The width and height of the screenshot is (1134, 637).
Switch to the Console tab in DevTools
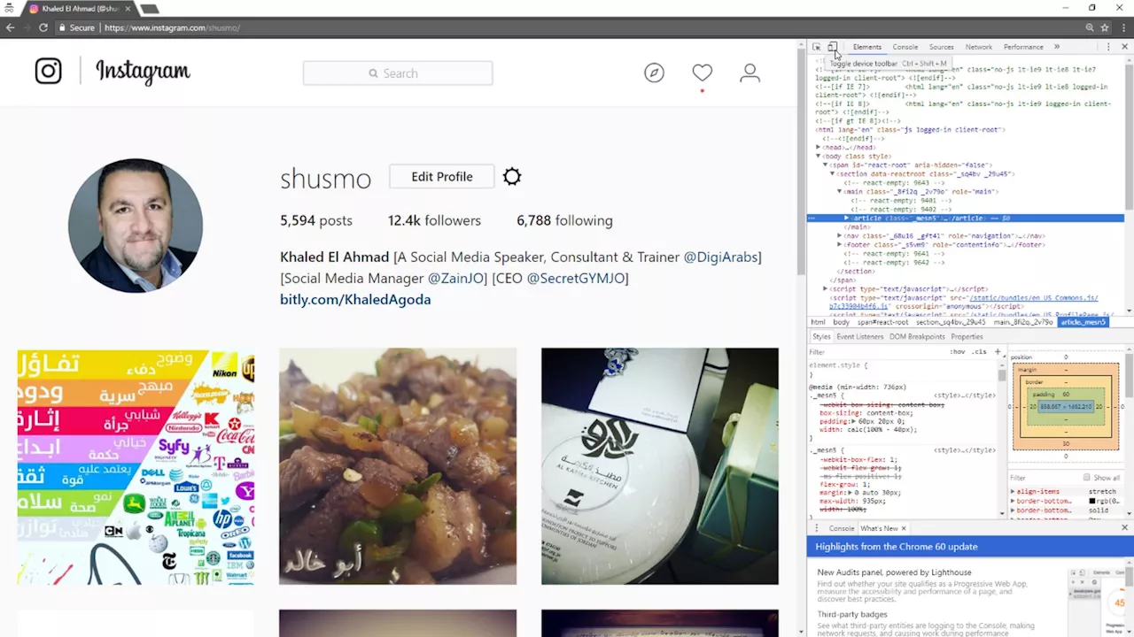(x=905, y=47)
